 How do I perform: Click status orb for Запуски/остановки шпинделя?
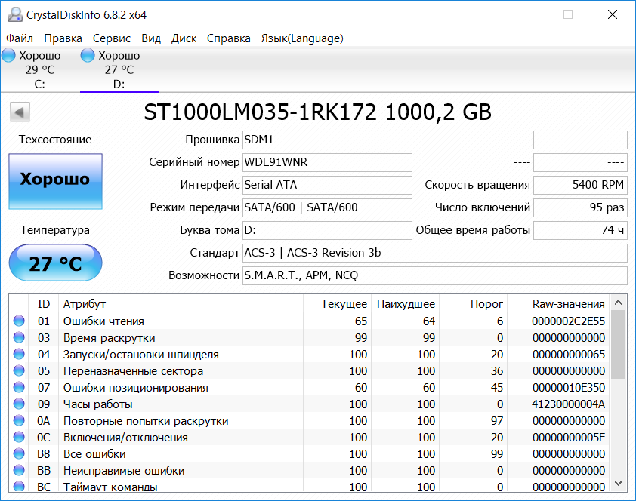point(19,354)
